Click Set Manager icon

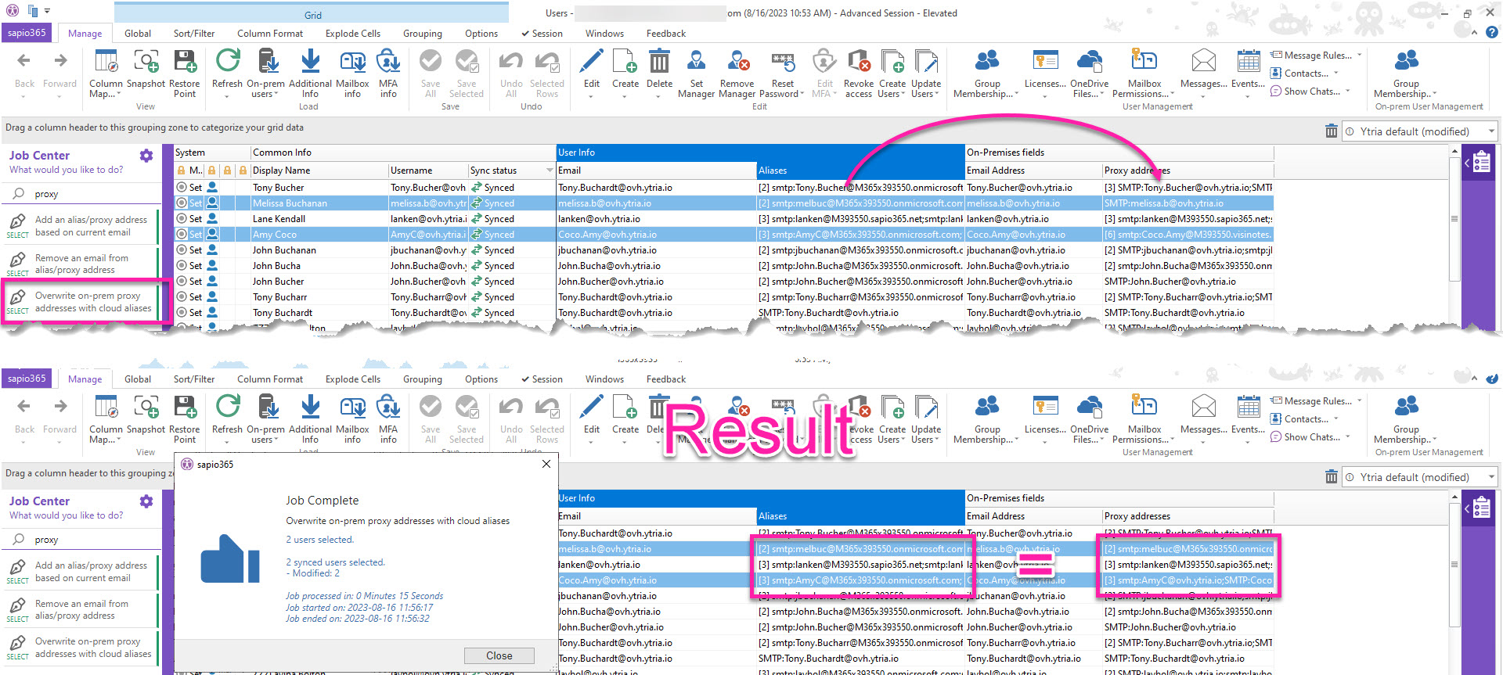point(697,62)
